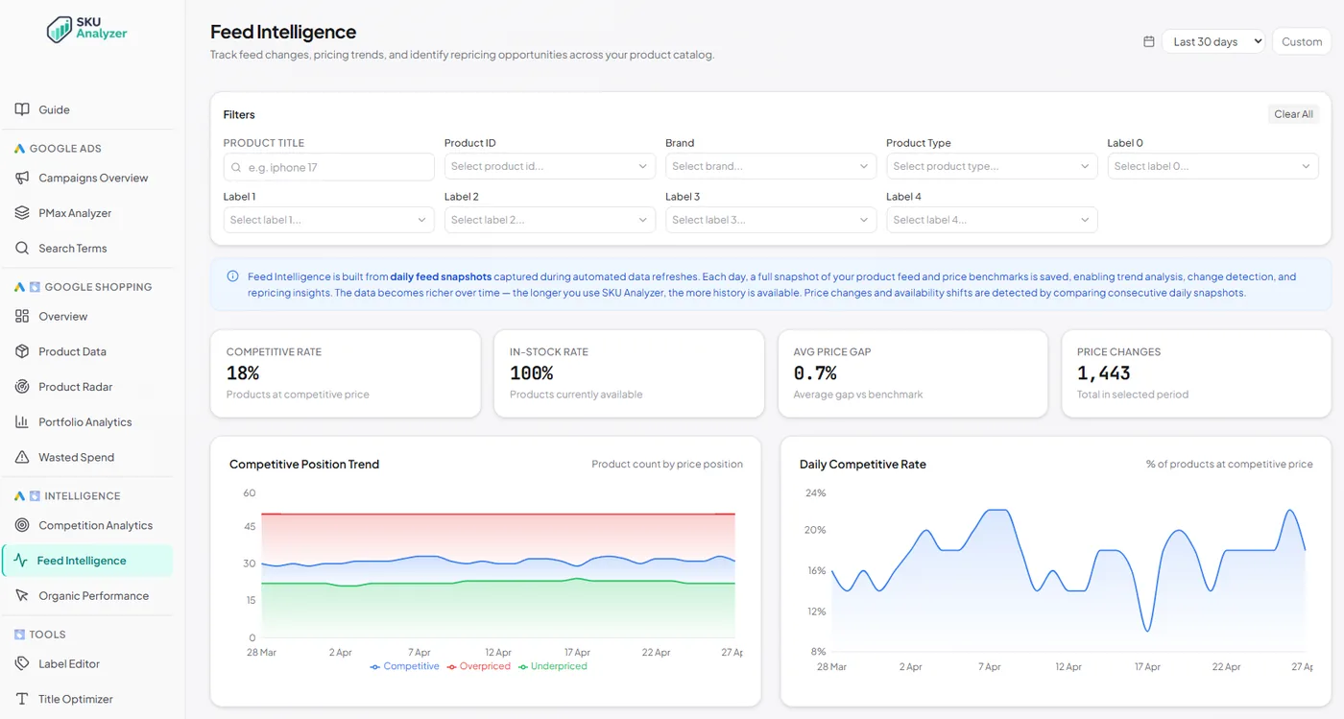Click the Campaigns Overview megaphone icon
Viewport: 1344px width, 719px height.
point(22,178)
